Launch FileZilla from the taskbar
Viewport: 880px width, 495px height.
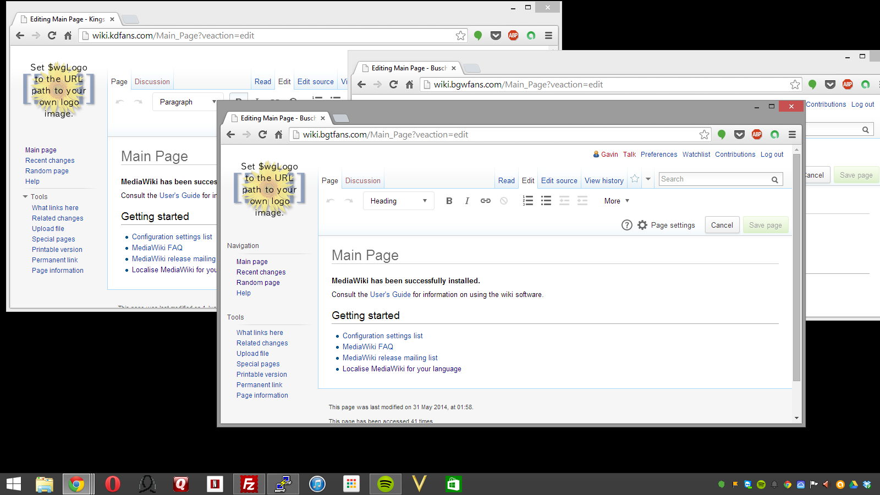coord(249,484)
